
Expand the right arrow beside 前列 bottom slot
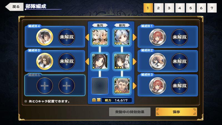[x=135, y=86]
